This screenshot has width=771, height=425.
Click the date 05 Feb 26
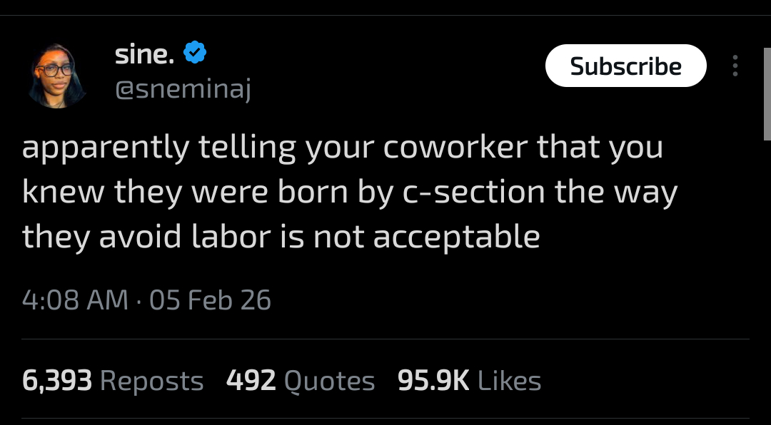[211, 299]
